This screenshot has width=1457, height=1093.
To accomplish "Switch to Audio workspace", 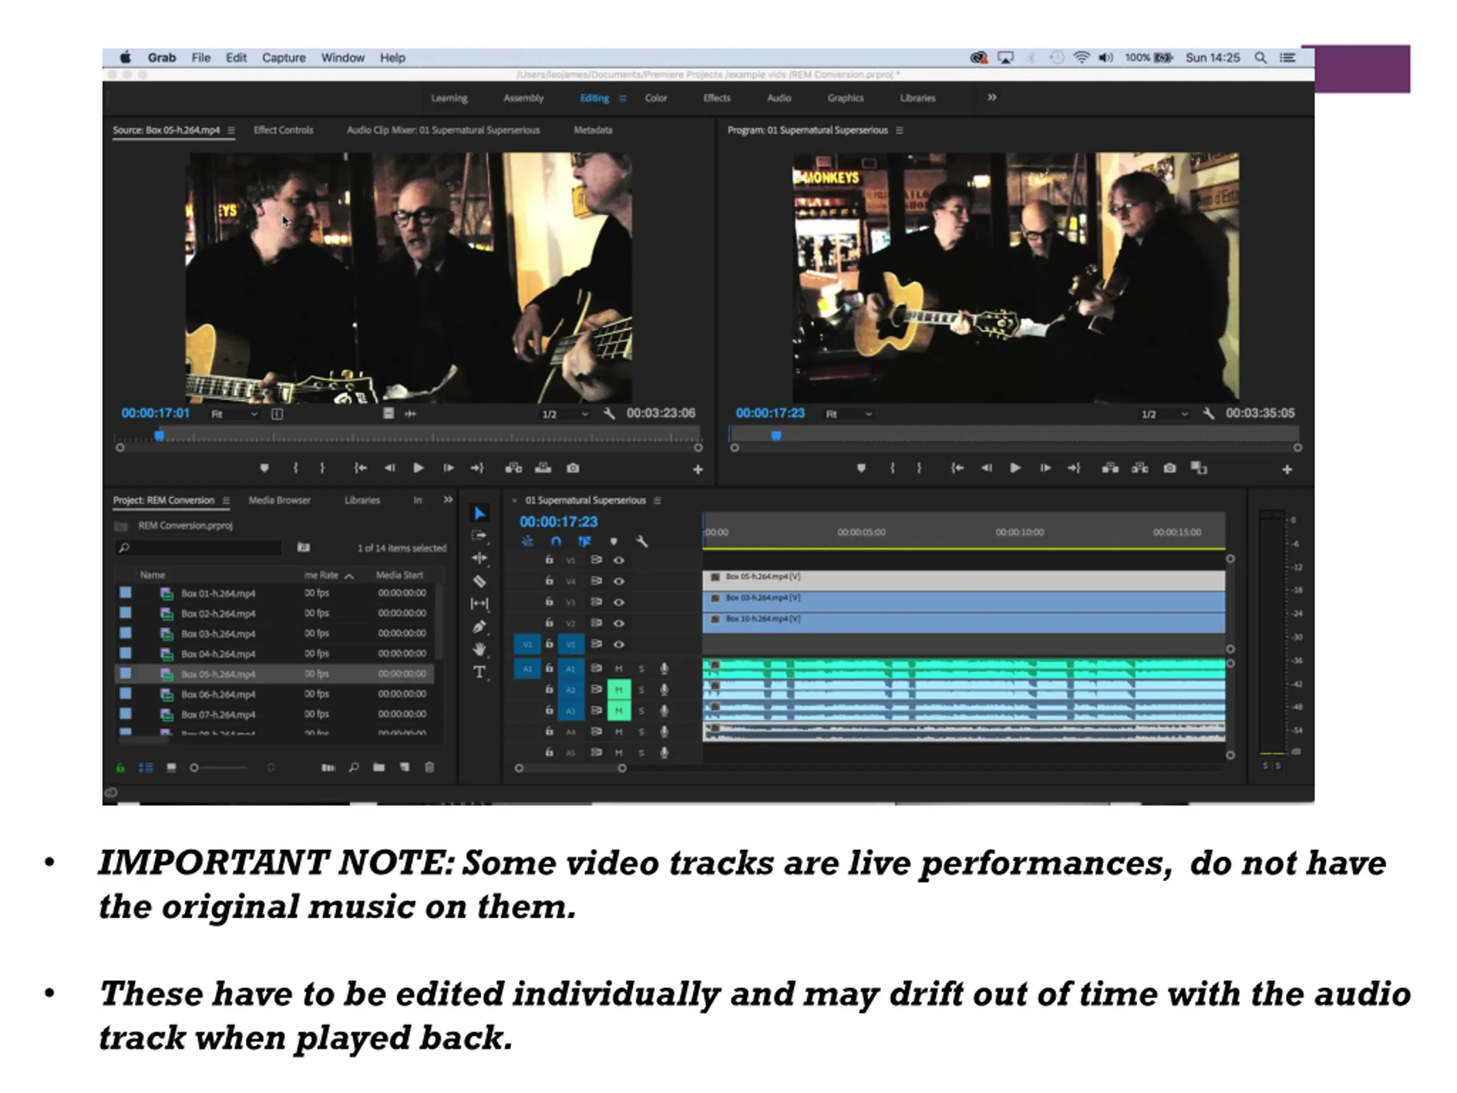I will (x=779, y=98).
